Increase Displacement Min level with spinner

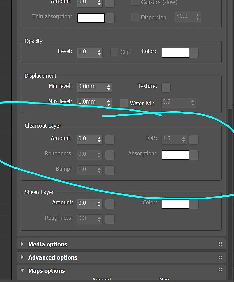pos(108,85)
